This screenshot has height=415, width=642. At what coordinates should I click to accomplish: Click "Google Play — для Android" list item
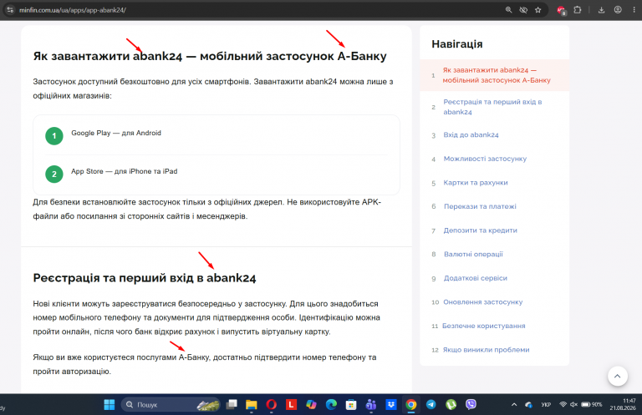click(x=116, y=133)
